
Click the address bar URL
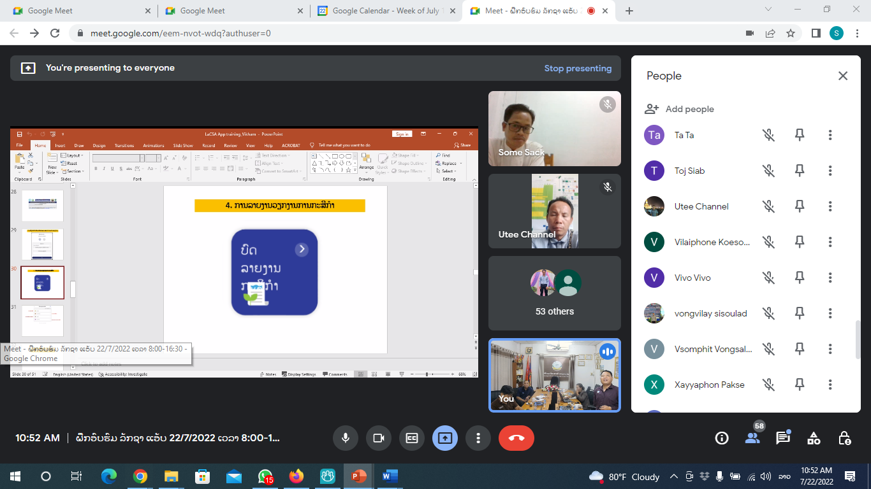point(180,33)
